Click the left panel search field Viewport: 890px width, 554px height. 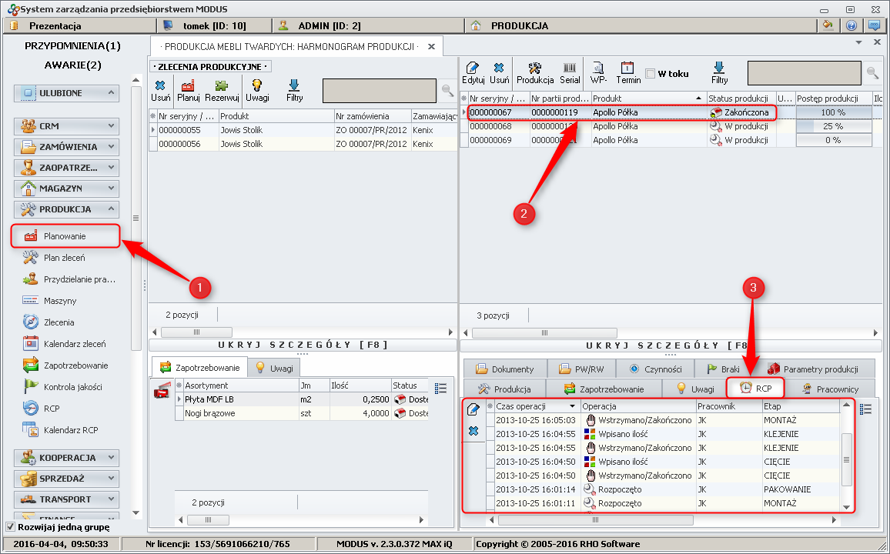coord(380,91)
